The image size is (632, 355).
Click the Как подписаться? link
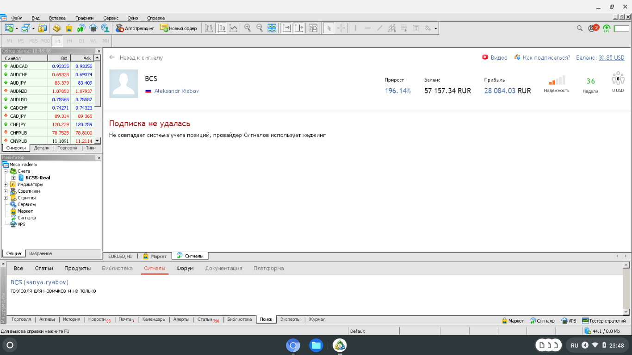pos(542,58)
